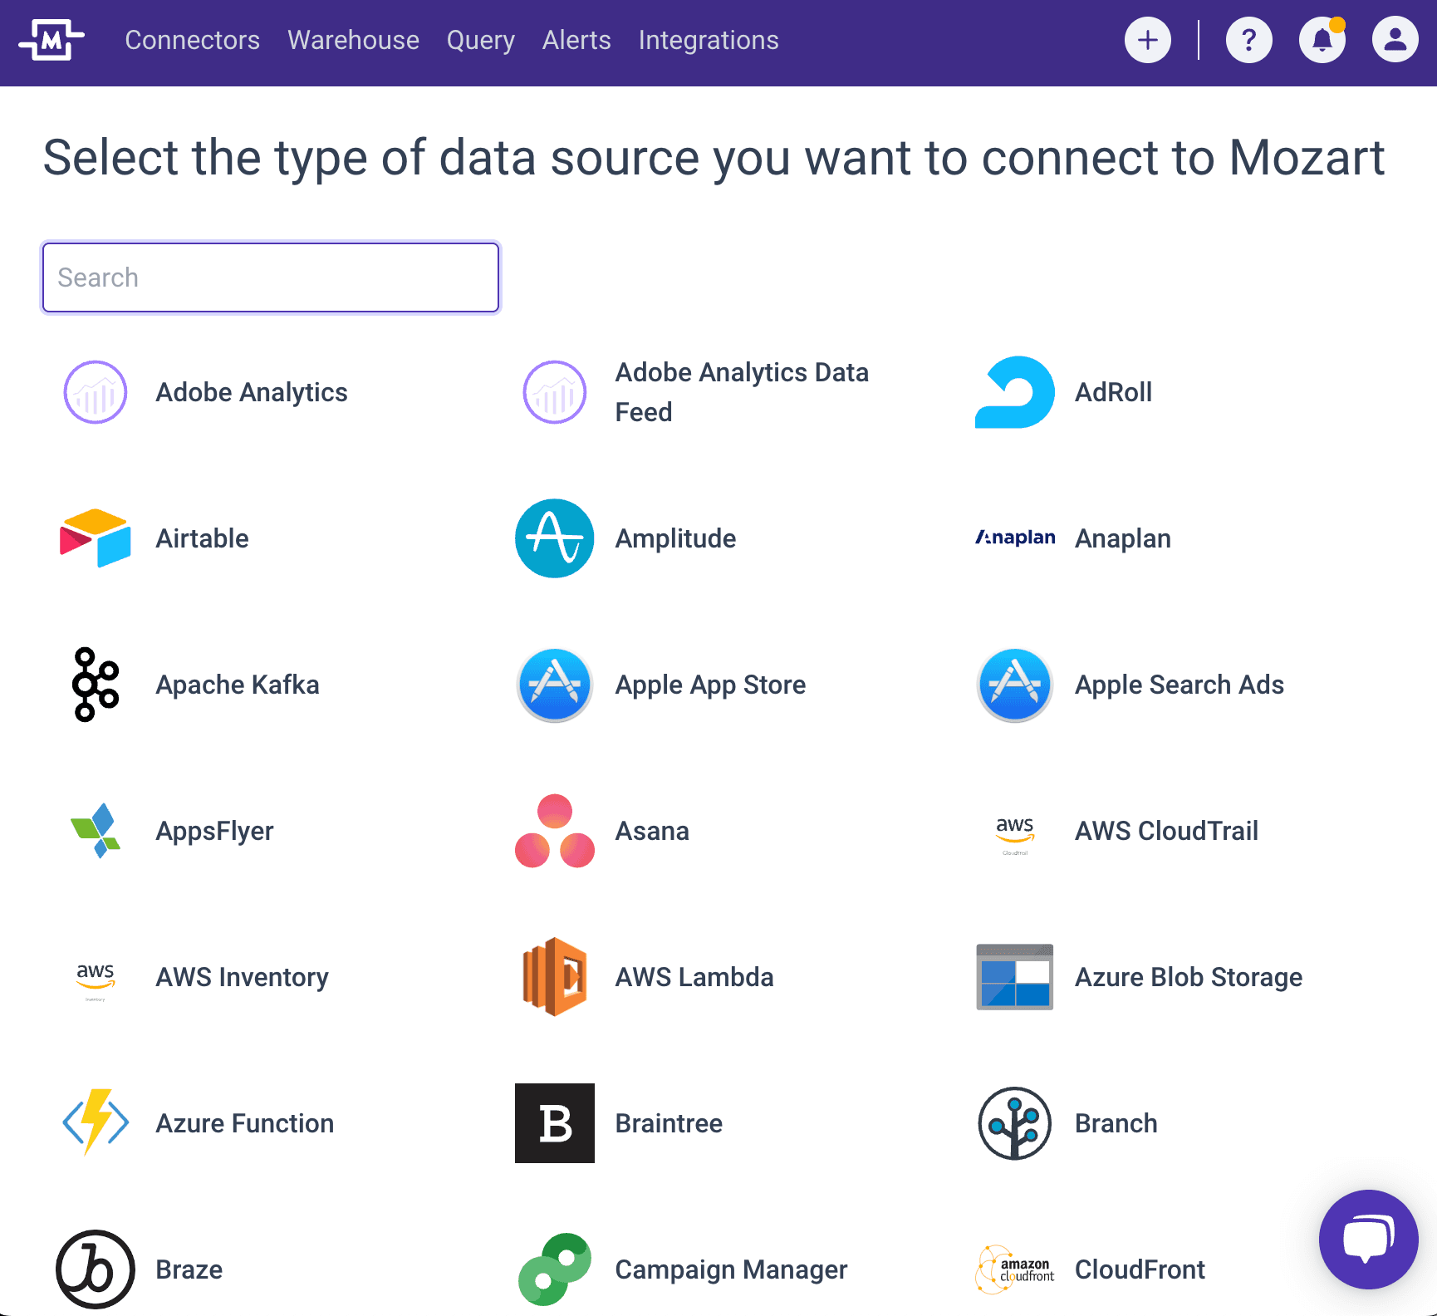Navigate to Integrations
This screenshot has height=1316, width=1437.
click(709, 40)
